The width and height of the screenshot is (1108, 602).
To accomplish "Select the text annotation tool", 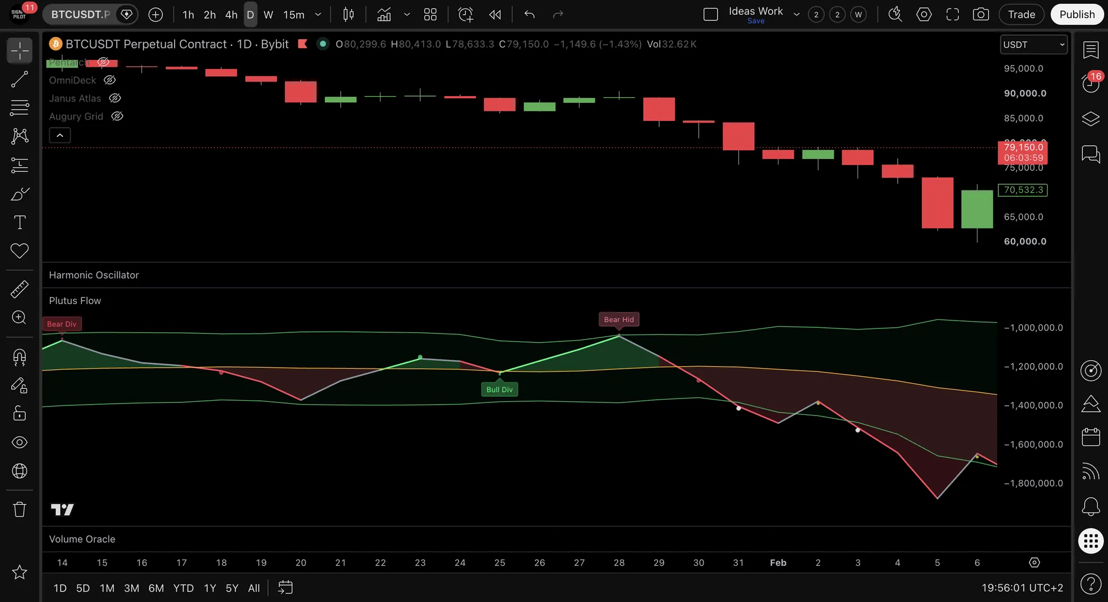I will (x=20, y=222).
